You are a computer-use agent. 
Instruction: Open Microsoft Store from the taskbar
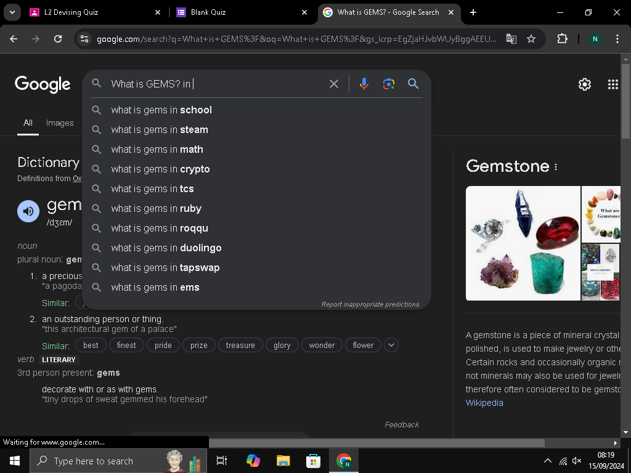coord(313,461)
